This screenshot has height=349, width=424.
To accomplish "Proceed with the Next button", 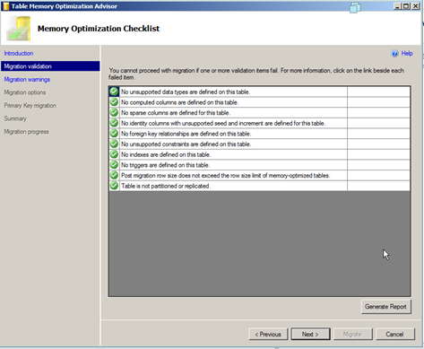I will 310,334.
